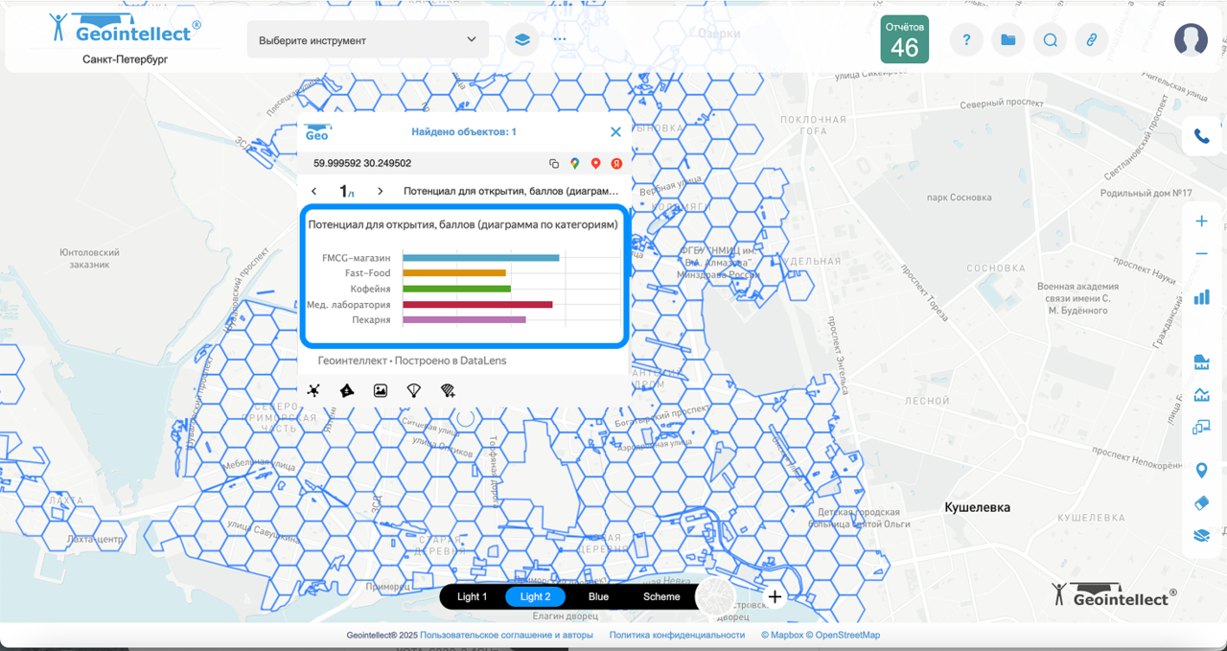1227x651 pixels.
Task: Go to previous object with left chevron
Action: pos(314,192)
